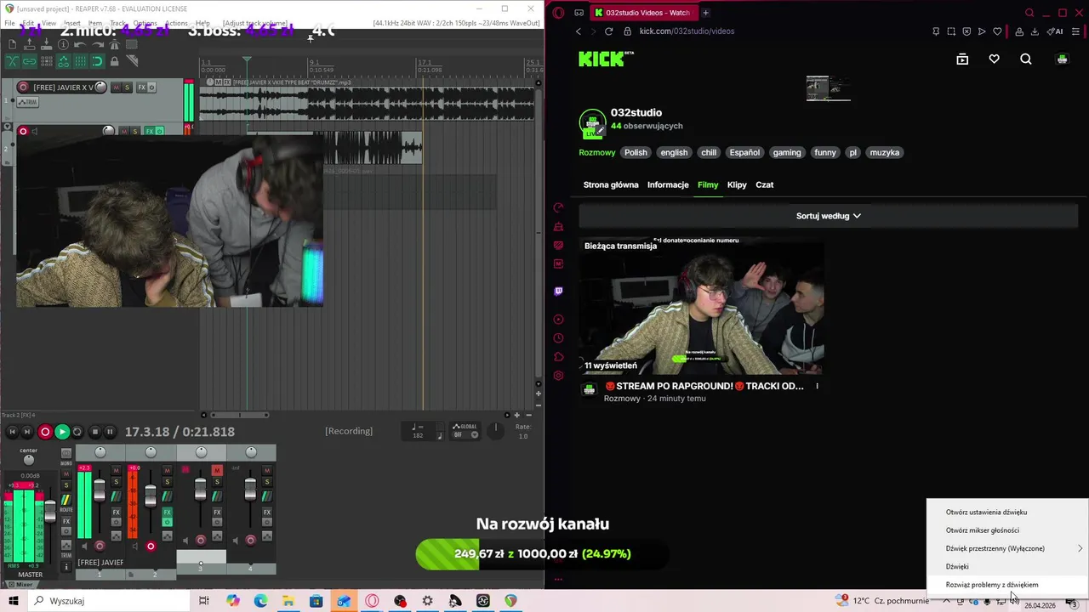Toggle locking padlock icon in REAPER toolbar
1089x612 pixels.
pyautogui.click(x=114, y=61)
